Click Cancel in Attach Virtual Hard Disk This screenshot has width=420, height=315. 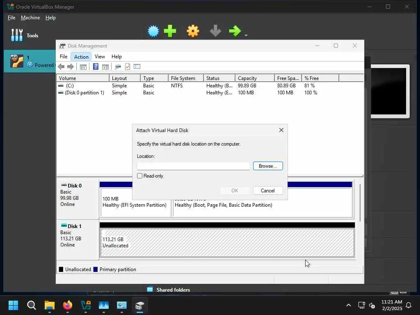tap(268, 190)
